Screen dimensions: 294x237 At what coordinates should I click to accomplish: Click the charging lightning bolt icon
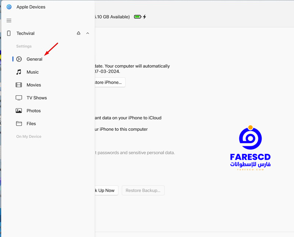[x=144, y=17]
